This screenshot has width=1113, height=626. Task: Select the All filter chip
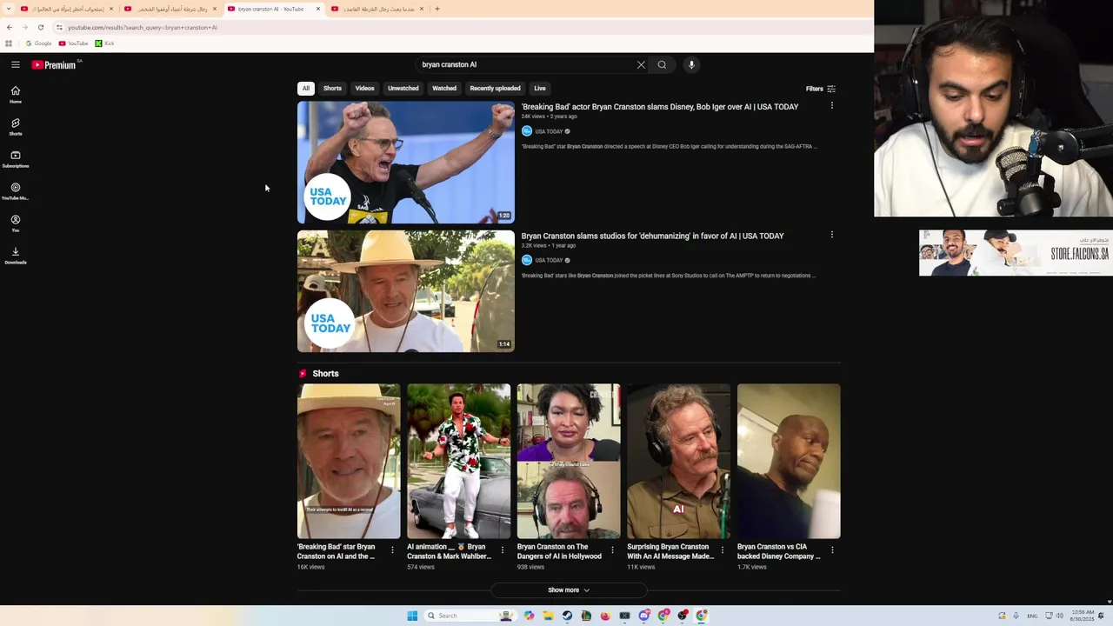(305, 88)
